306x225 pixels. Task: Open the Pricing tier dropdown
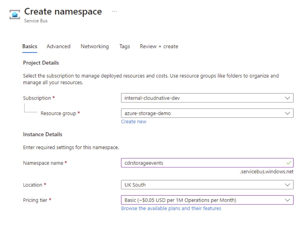[207, 200]
